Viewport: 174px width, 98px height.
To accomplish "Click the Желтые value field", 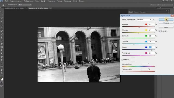I will pyautogui.click(x=151, y=30).
